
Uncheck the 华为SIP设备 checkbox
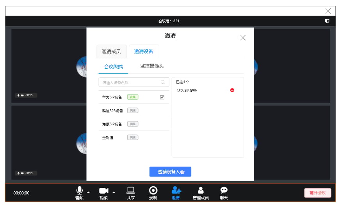(162, 97)
